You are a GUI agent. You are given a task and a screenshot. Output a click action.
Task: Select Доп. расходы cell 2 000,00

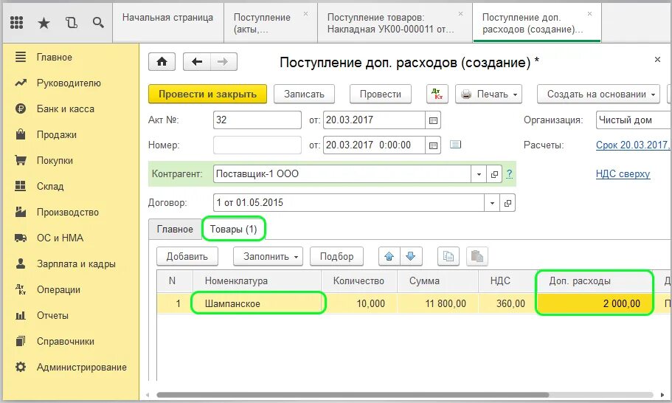tap(595, 303)
